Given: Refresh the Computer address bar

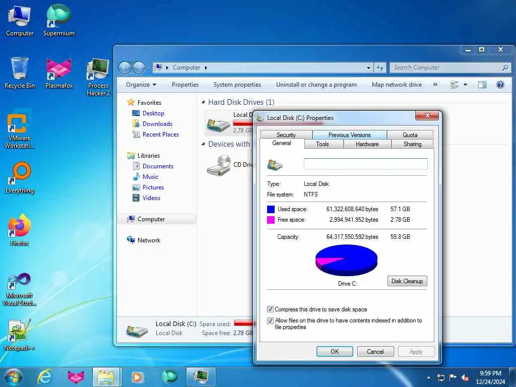Looking at the screenshot, I should click(380, 68).
